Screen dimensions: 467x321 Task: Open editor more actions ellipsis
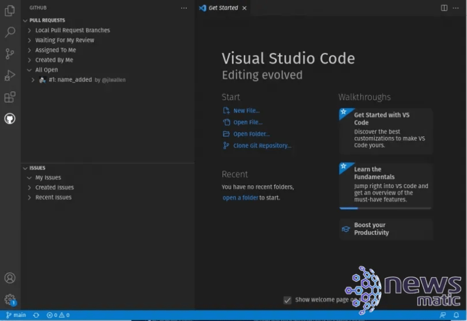tap(456, 8)
